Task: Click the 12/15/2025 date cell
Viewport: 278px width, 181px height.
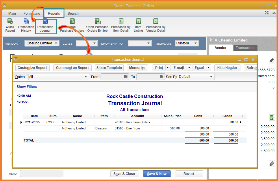Action: point(32,122)
